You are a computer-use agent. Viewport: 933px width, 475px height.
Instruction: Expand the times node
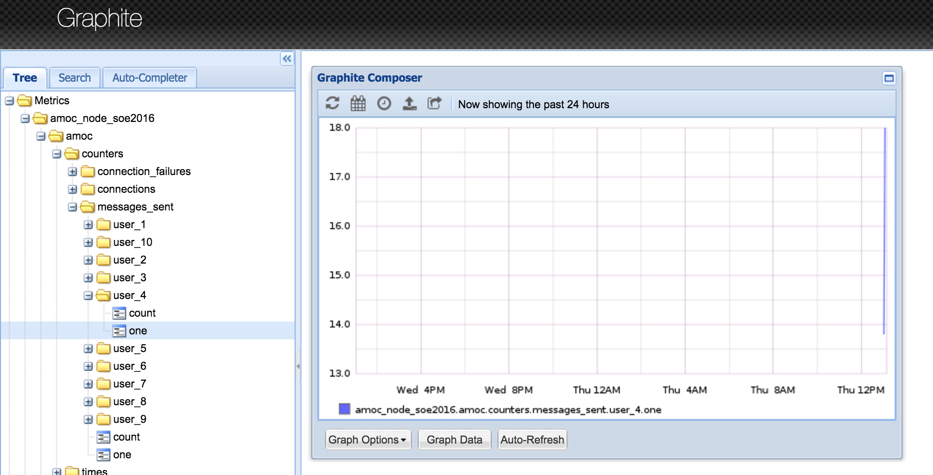click(x=57, y=471)
